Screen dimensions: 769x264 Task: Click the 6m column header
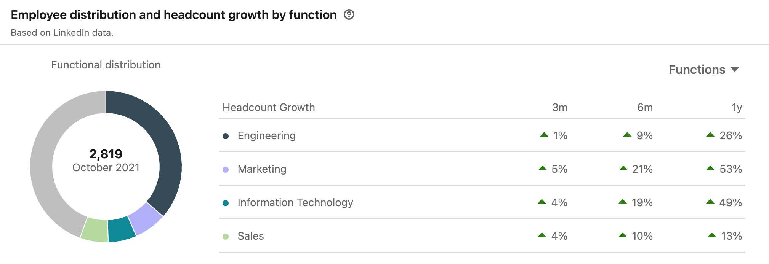click(645, 108)
